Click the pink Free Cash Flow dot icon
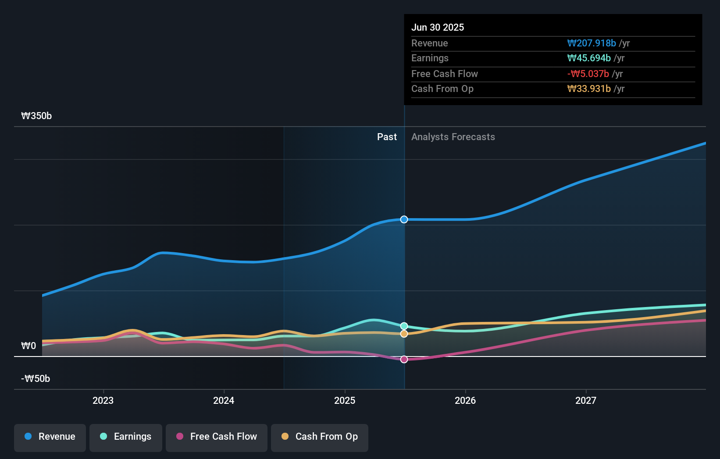Screen dimensions: 720x459 click(180, 436)
